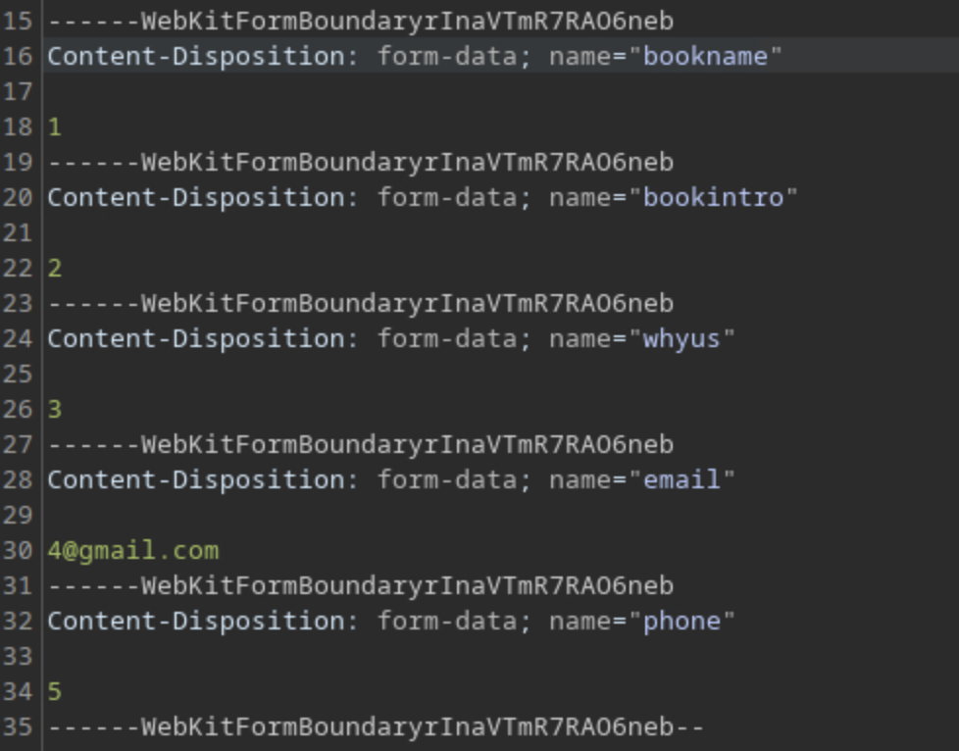Click gutter line number 29
The height and width of the screenshot is (751, 959).
[x=19, y=515]
